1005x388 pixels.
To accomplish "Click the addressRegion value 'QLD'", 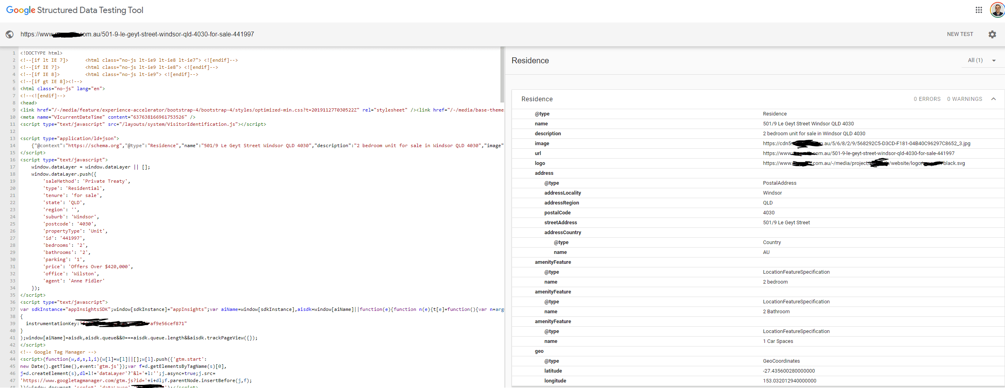I will pos(768,203).
